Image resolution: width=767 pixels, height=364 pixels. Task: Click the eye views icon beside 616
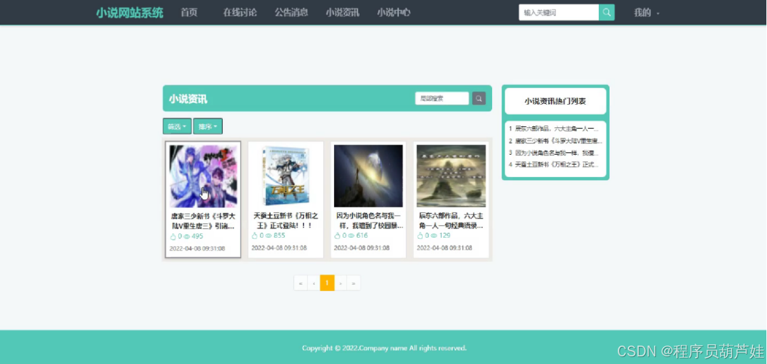click(351, 235)
